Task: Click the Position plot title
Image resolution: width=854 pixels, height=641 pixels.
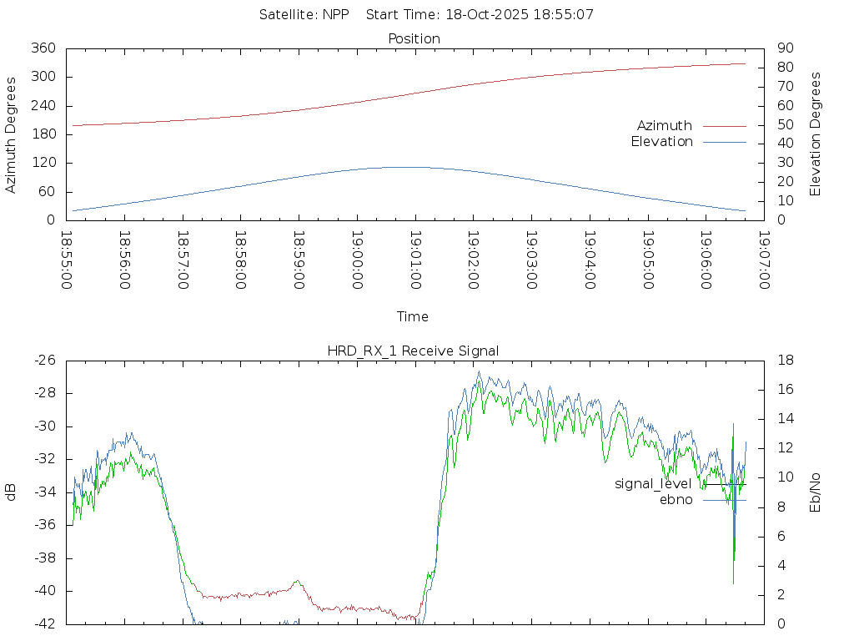Action: click(414, 39)
